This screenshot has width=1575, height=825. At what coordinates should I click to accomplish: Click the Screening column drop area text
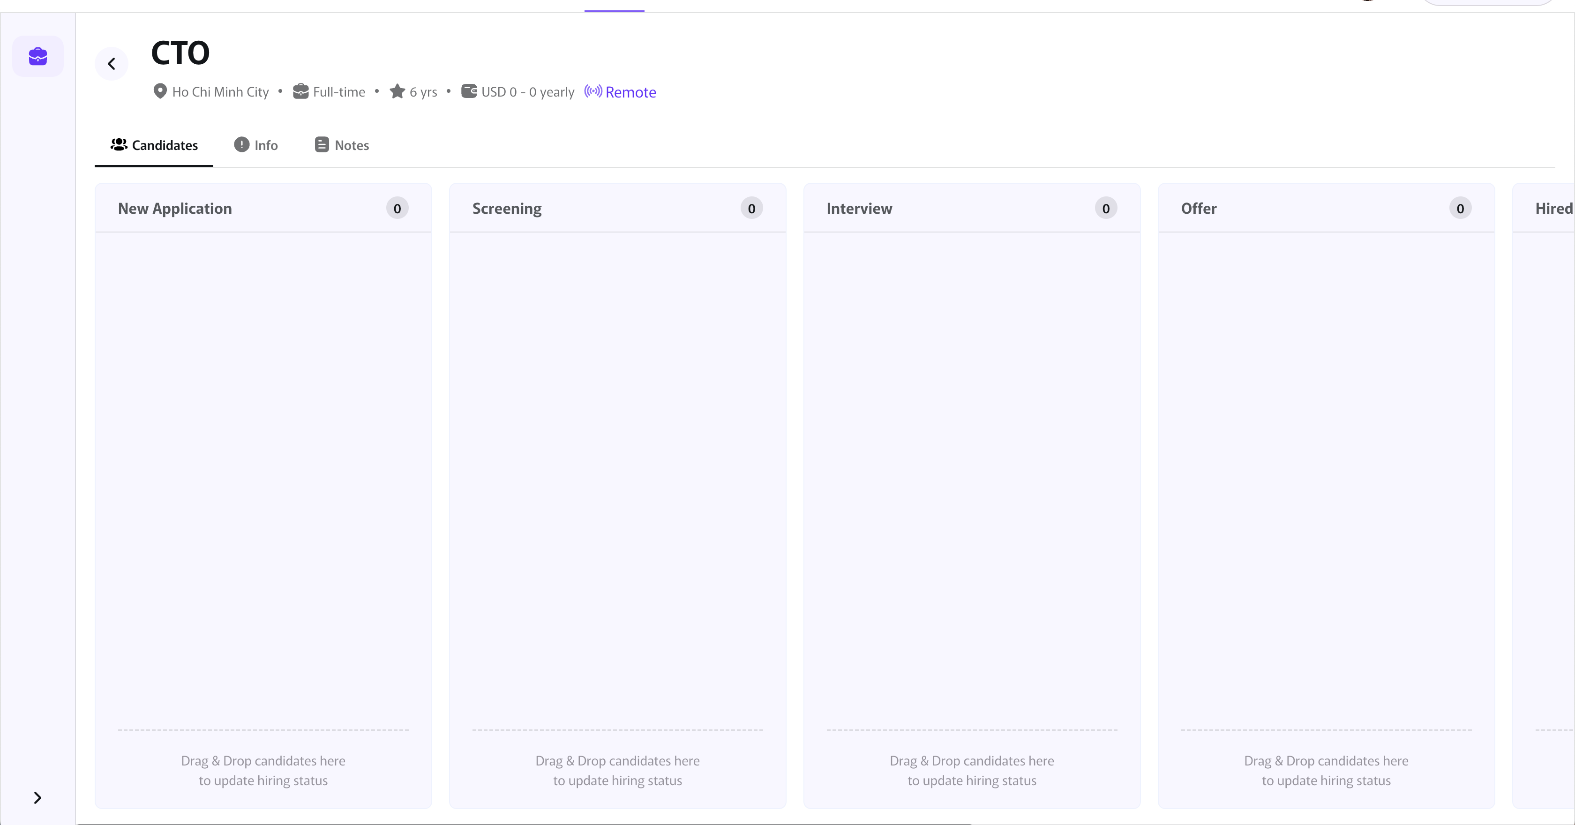pos(617,771)
